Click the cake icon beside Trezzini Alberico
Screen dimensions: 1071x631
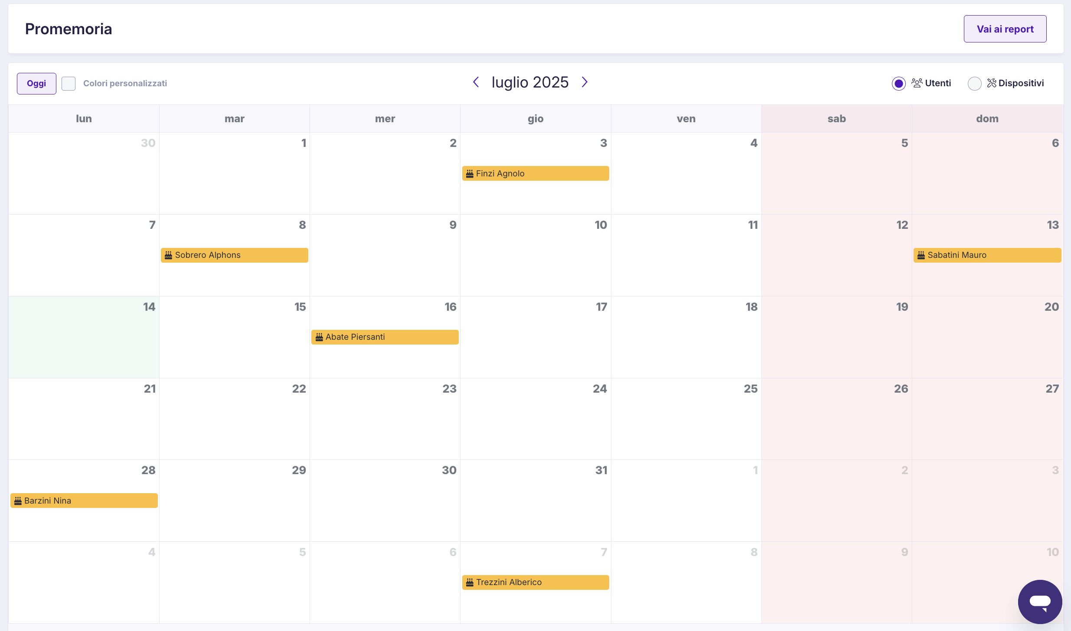click(x=470, y=582)
